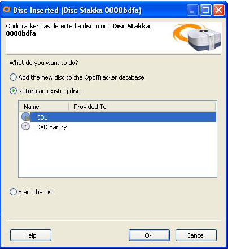Minimize the Disc Inserted window
This screenshot has height=249, width=228.
point(192,10)
